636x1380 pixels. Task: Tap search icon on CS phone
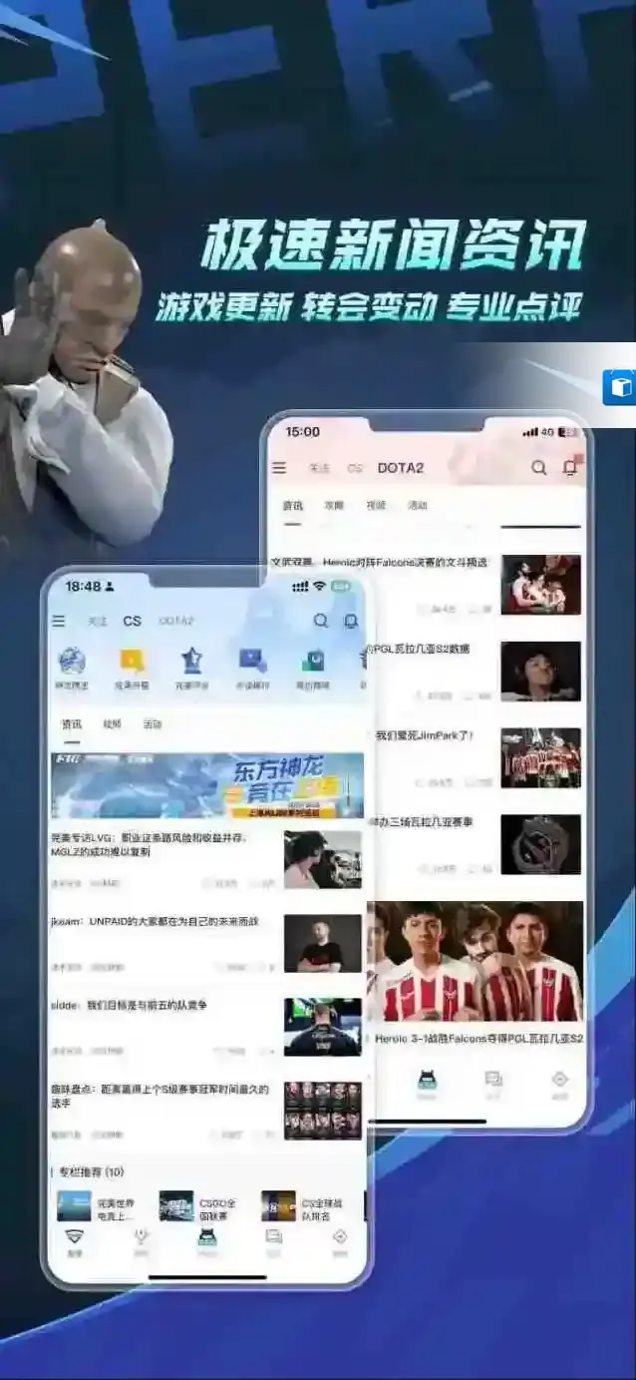click(x=321, y=621)
